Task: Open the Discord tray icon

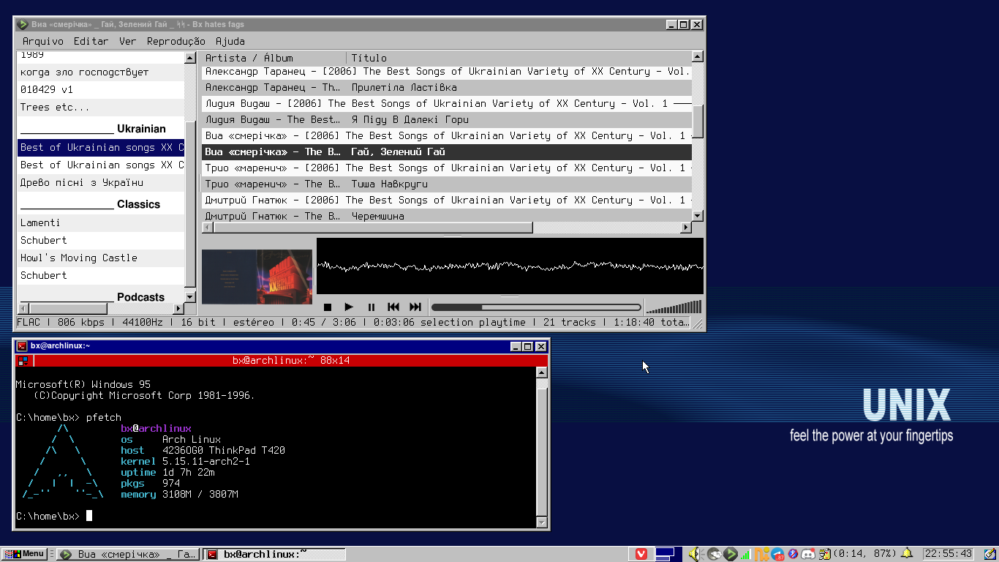Action: click(808, 554)
